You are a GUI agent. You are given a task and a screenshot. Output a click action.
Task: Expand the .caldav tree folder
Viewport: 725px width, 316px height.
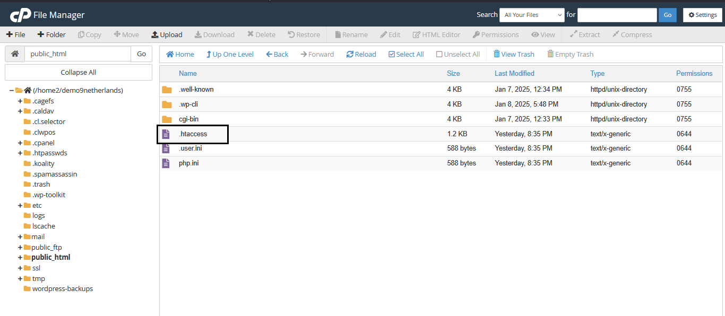click(x=20, y=111)
